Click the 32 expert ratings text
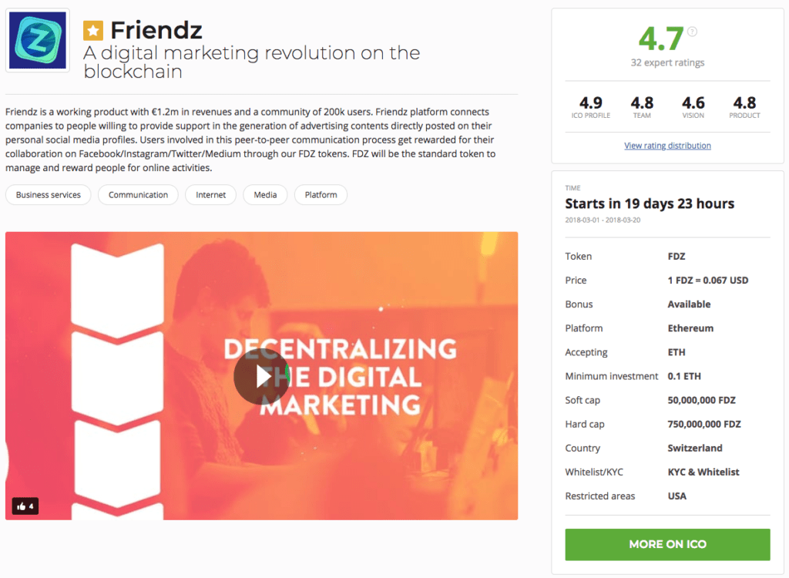This screenshot has height=578, width=789. coord(667,62)
